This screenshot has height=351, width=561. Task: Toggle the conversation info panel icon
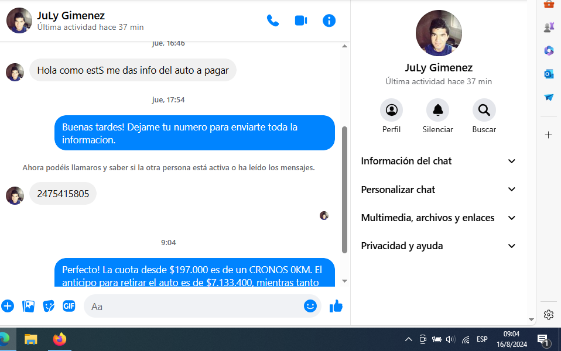point(329,20)
